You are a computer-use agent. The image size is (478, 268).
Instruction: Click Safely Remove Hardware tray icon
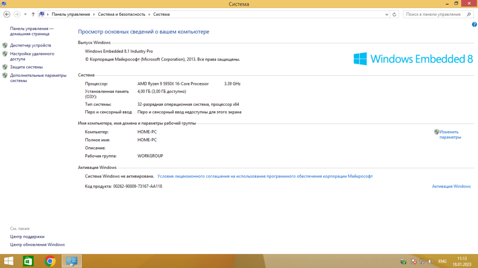tap(403, 261)
